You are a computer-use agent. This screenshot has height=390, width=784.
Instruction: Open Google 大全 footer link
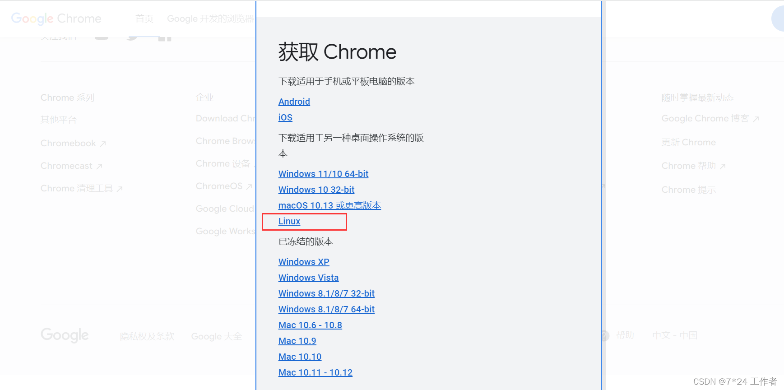click(217, 336)
